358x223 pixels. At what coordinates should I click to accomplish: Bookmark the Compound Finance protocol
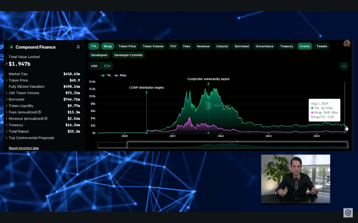[78, 47]
